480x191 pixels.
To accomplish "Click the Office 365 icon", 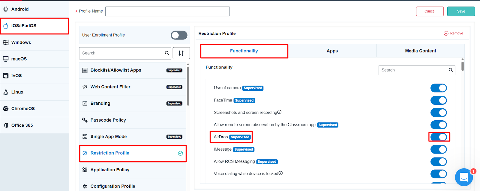I will click(x=6, y=125).
